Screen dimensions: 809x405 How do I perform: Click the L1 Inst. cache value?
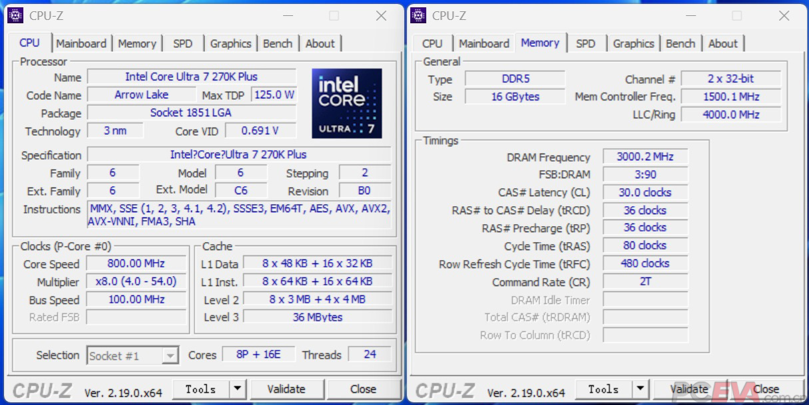click(317, 281)
